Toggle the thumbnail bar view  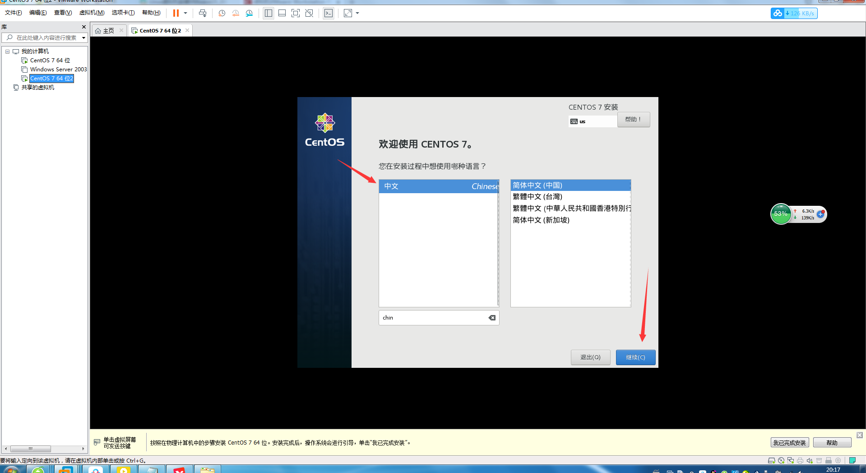coord(282,13)
